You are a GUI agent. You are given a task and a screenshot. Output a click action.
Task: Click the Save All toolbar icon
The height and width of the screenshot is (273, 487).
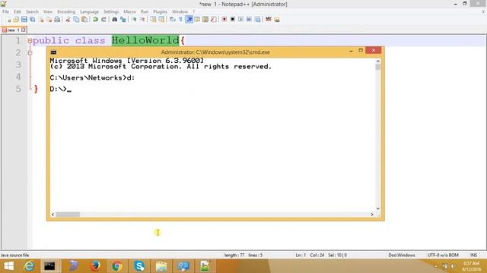click(32, 20)
